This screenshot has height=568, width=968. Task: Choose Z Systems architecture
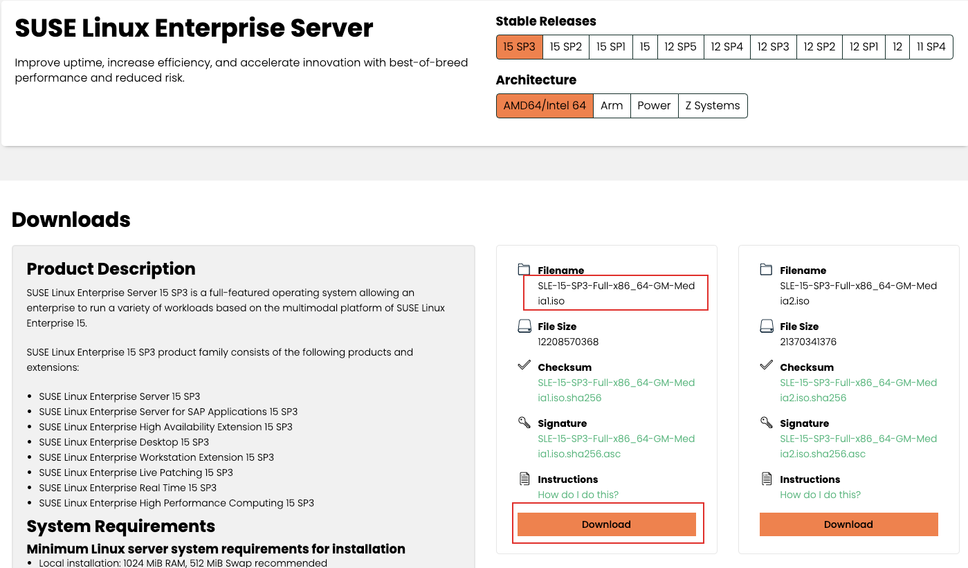coord(713,106)
